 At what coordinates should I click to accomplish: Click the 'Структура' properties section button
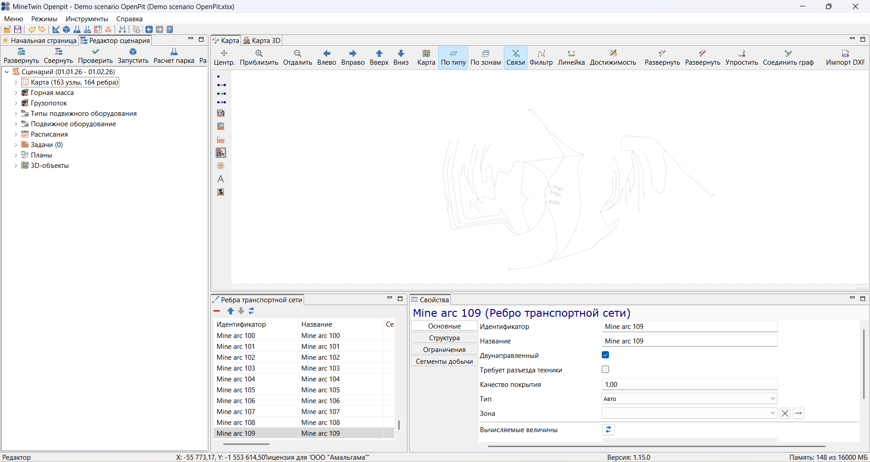(x=444, y=338)
